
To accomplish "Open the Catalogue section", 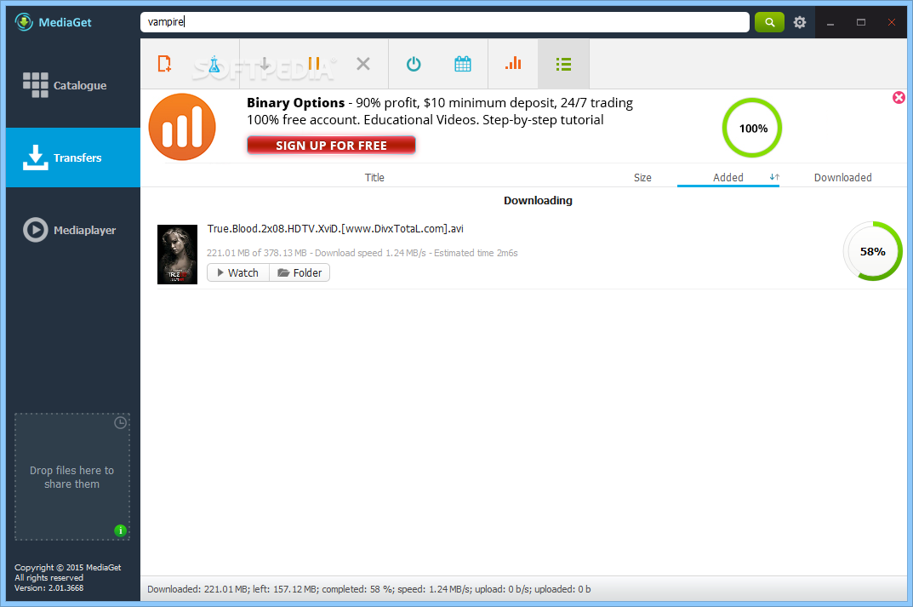I will tap(73, 85).
